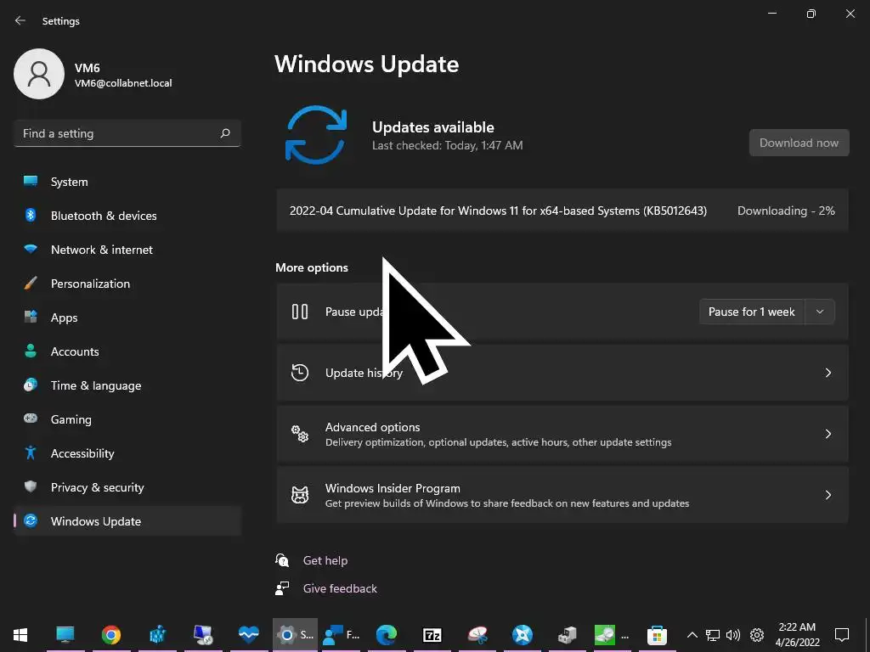Open the Feedback Hub taskbar button

pos(342,634)
